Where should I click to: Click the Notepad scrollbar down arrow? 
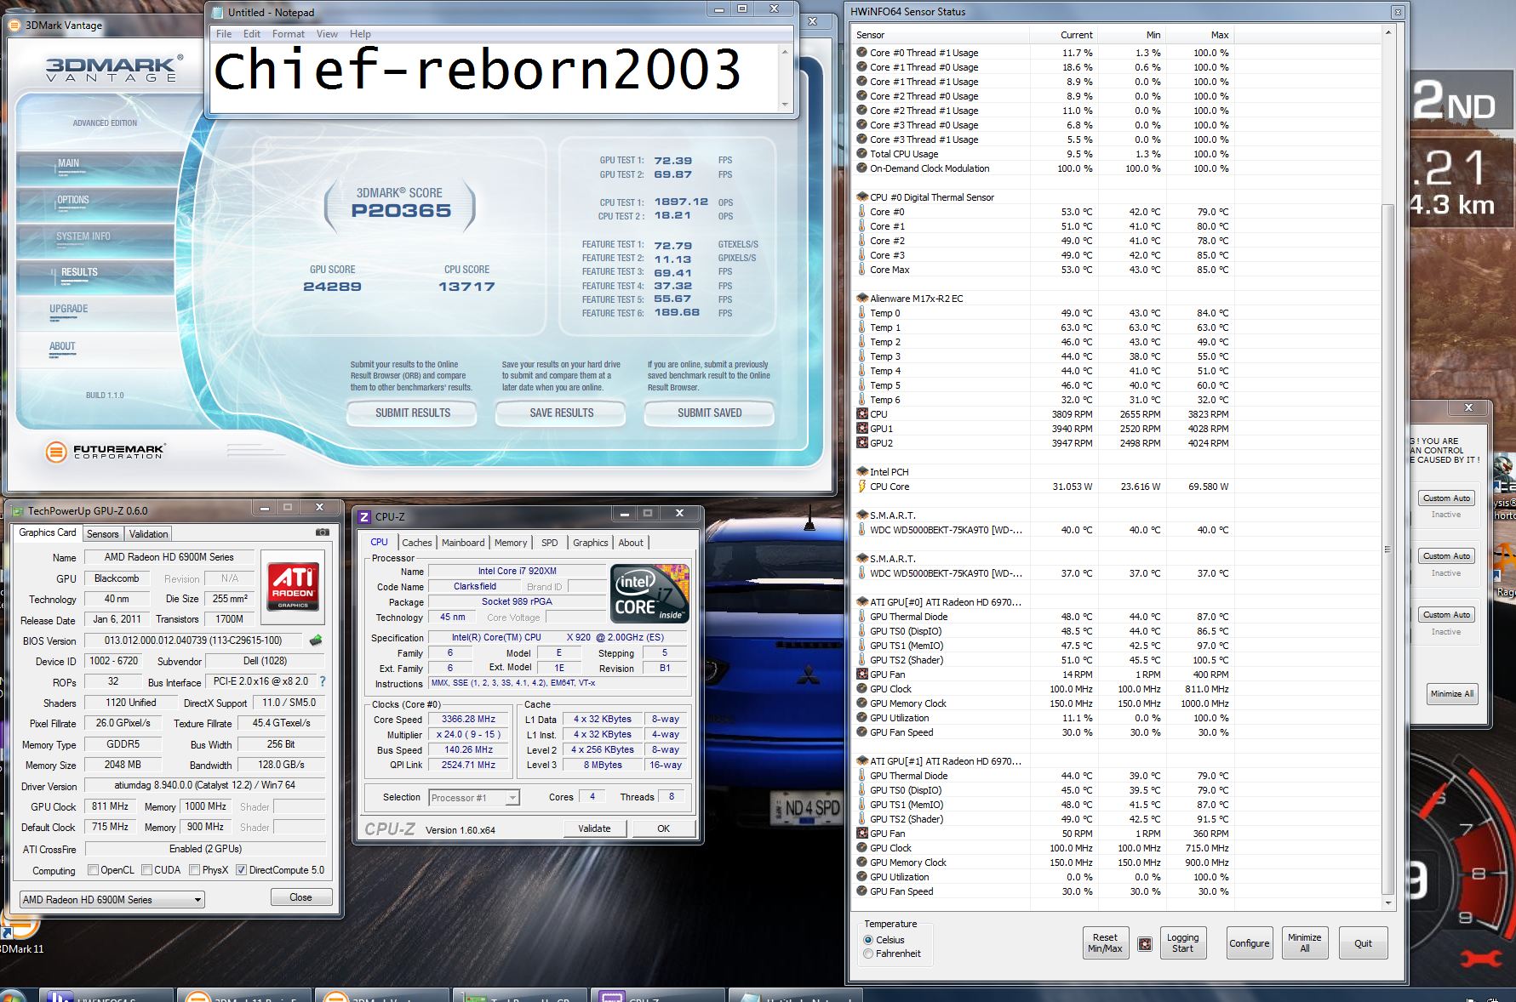pos(785,104)
